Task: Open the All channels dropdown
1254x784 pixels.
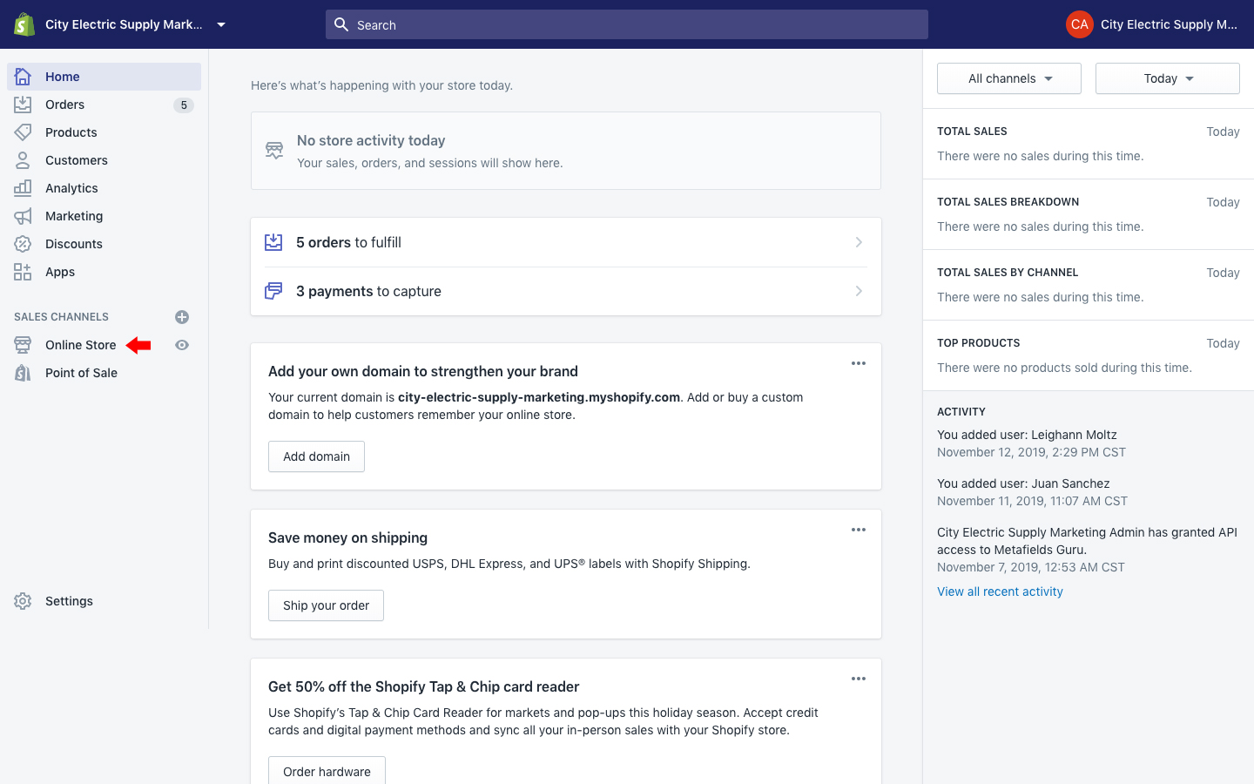Action: (1008, 78)
